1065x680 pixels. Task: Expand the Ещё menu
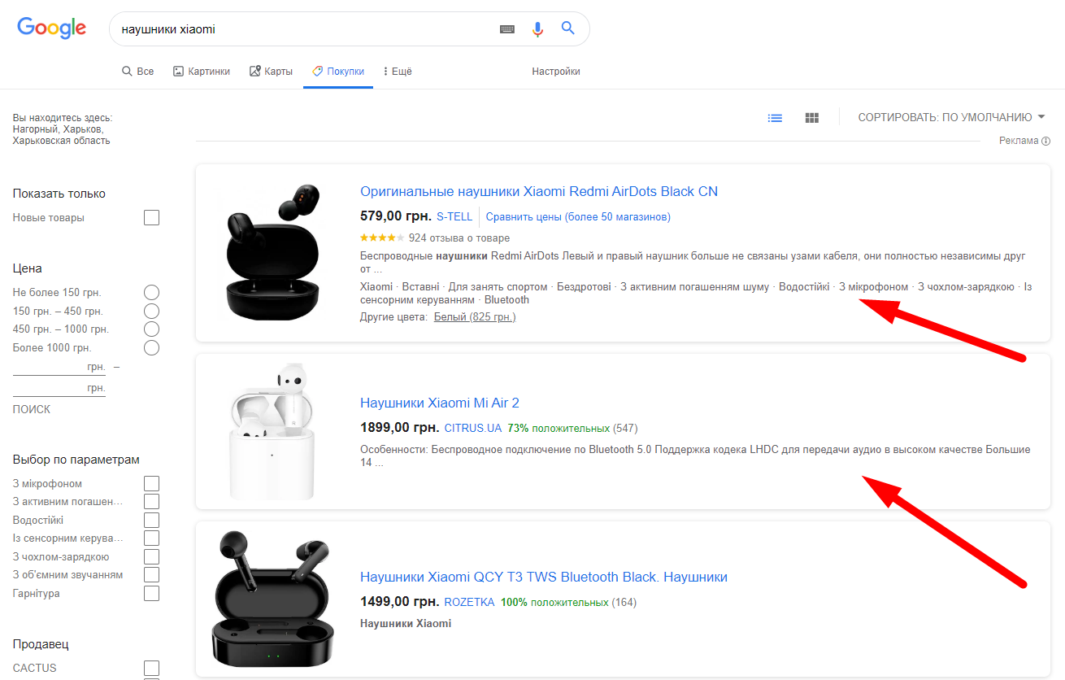[x=398, y=72]
